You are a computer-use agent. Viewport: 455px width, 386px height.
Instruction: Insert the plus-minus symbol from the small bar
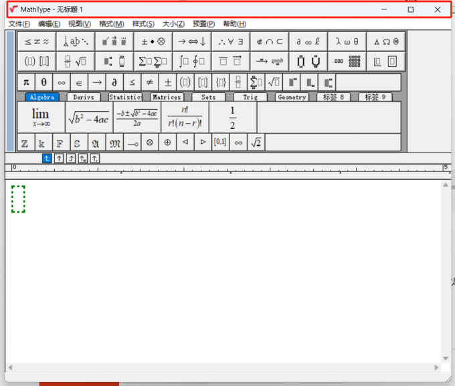tap(168, 82)
